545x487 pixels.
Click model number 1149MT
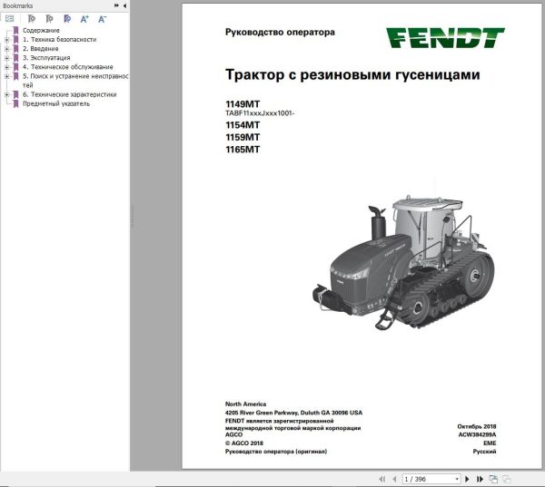(243, 103)
